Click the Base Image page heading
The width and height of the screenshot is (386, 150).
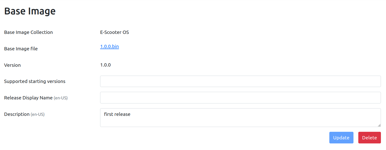(30, 11)
